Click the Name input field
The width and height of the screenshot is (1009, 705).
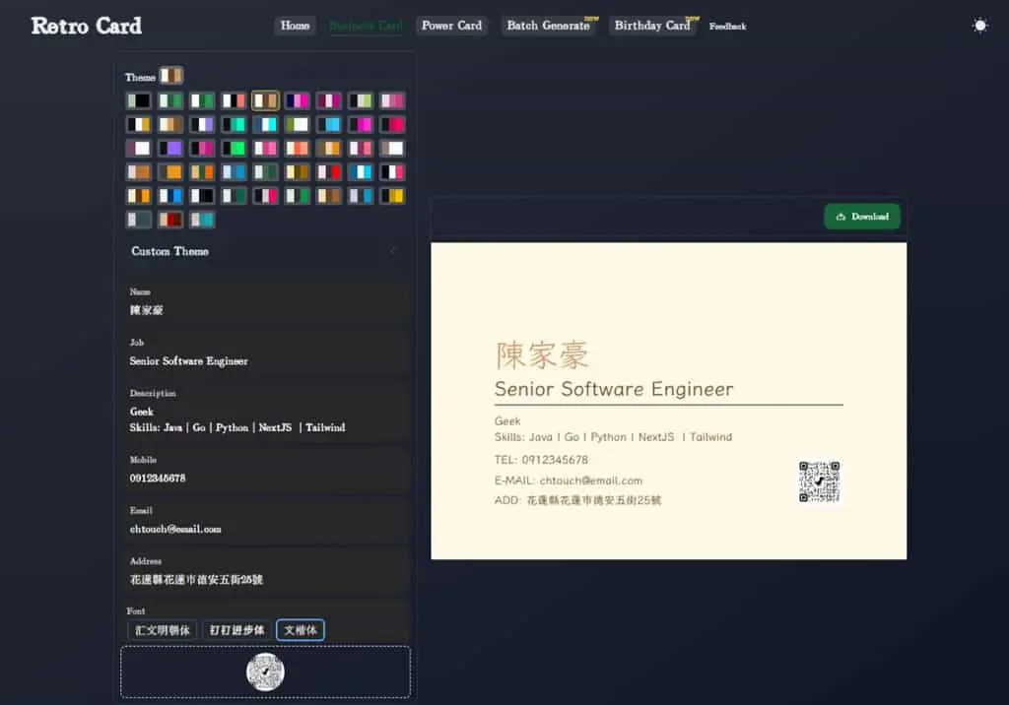click(264, 302)
